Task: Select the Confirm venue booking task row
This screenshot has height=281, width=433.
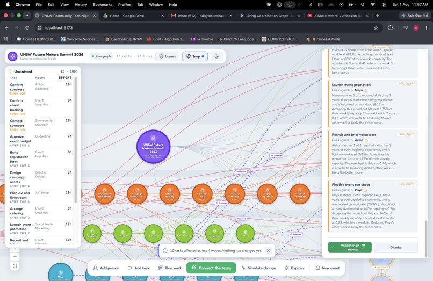Action: (x=41, y=107)
